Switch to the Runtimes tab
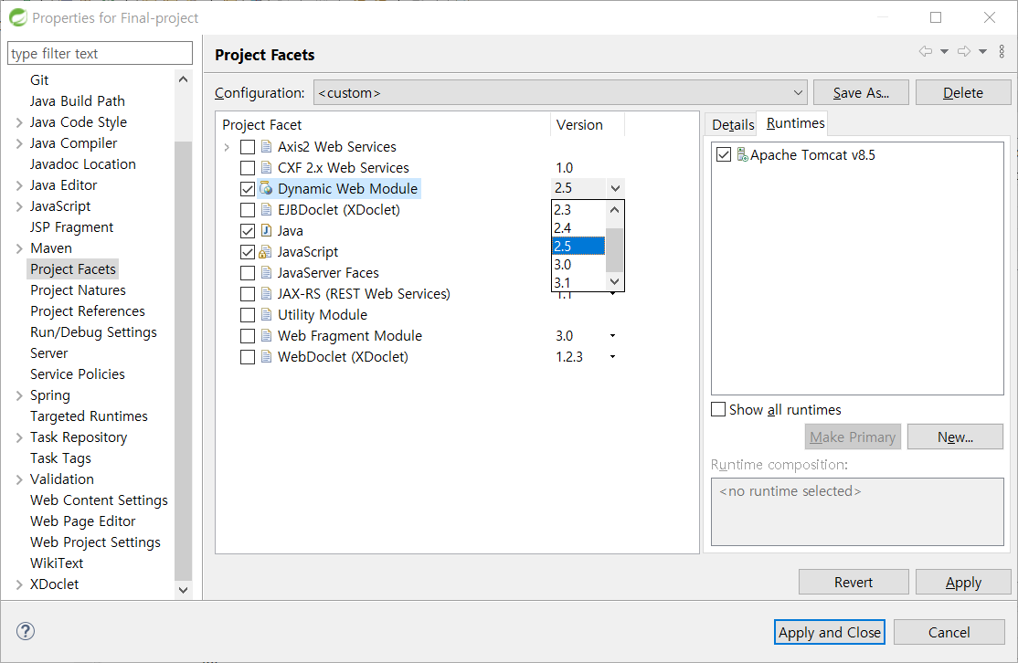This screenshot has width=1018, height=663. coord(795,122)
